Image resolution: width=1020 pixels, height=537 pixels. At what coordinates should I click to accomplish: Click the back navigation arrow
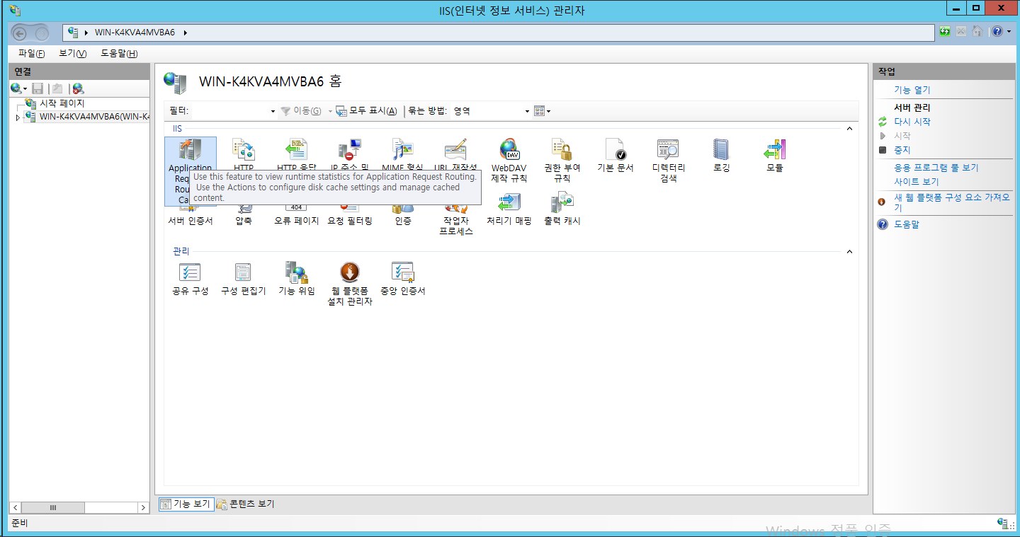20,33
